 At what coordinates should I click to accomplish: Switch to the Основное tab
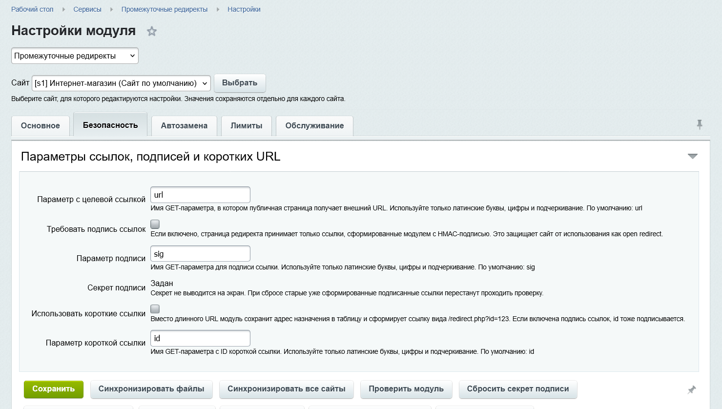(41, 126)
